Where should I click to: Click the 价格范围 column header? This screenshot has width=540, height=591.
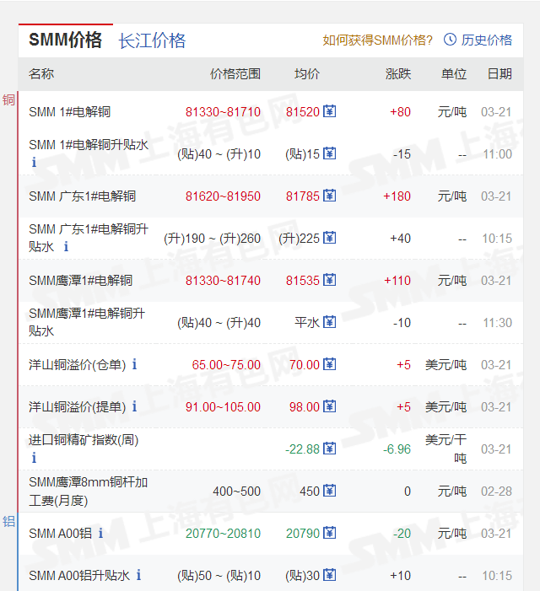pyautogui.click(x=235, y=74)
